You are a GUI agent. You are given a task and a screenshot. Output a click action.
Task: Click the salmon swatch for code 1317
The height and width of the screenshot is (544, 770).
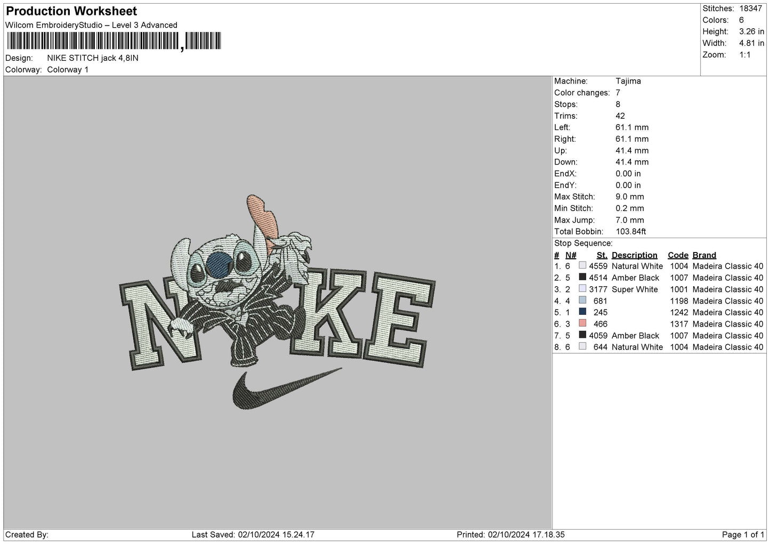point(582,324)
